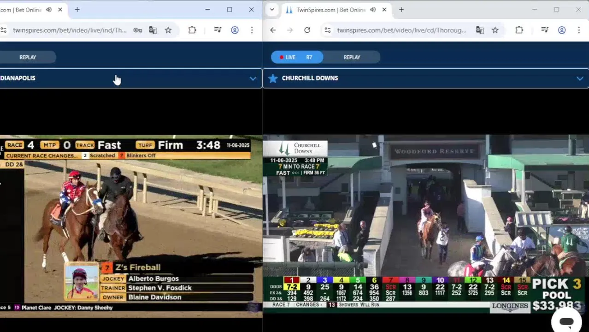Close the tab in the left browser window

60,10
